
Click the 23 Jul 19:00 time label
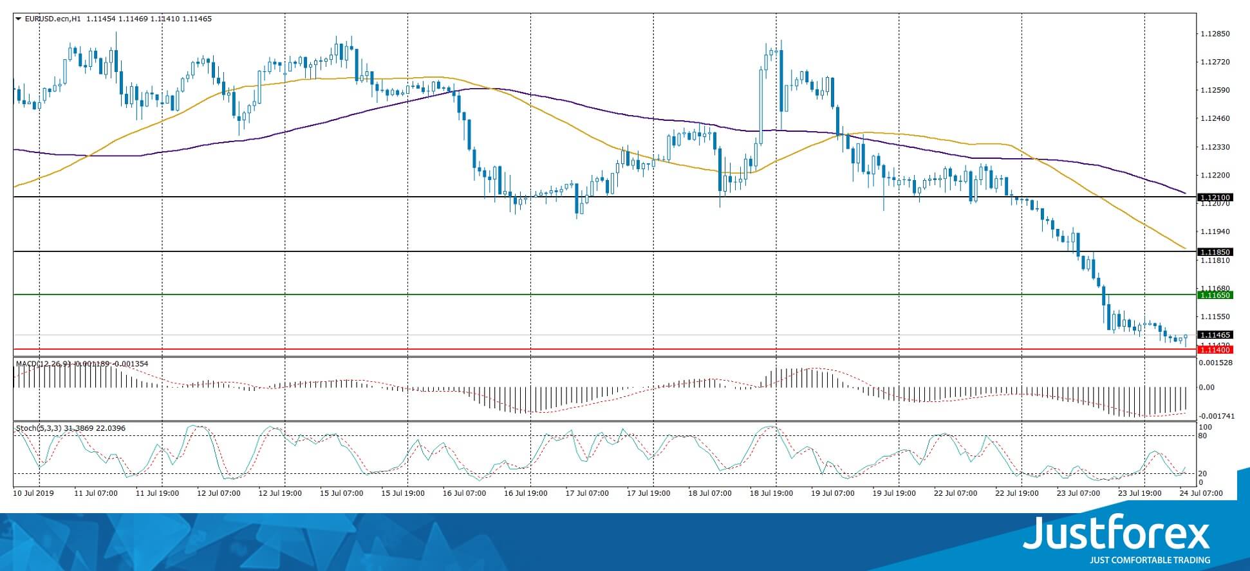(1139, 493)
